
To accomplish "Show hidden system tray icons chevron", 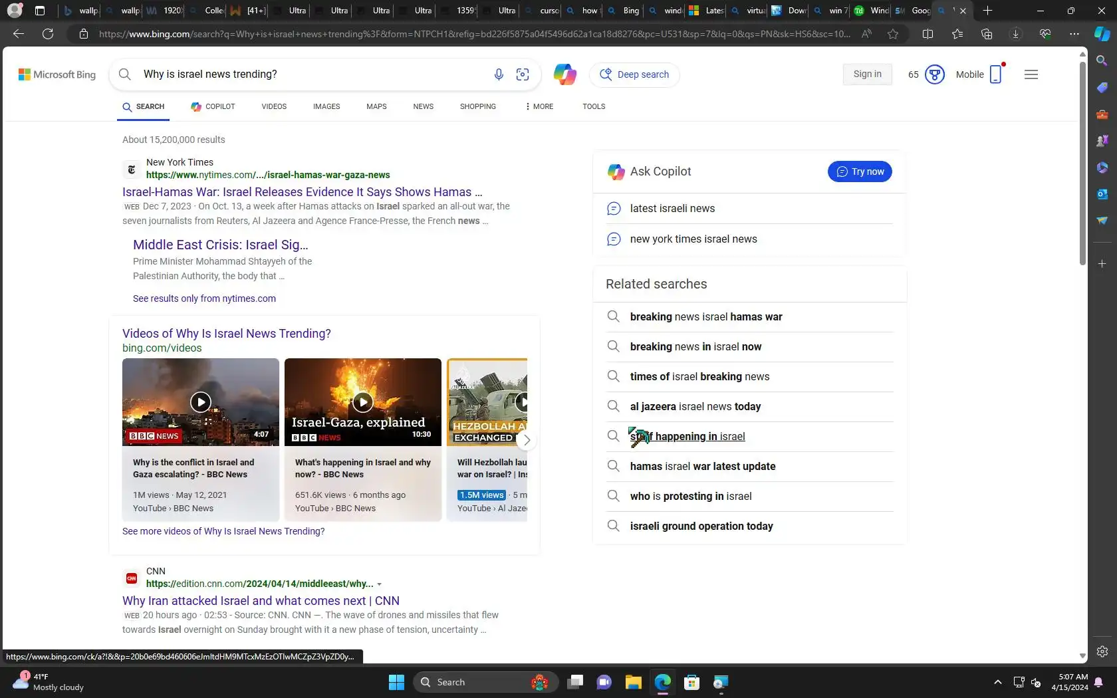I will [997, 682].
